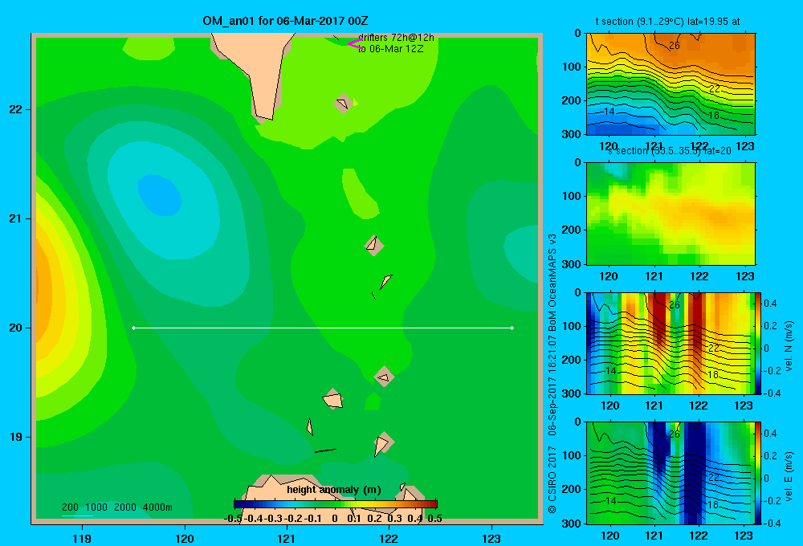Select the magenta drifter track marker

(355, 43)
